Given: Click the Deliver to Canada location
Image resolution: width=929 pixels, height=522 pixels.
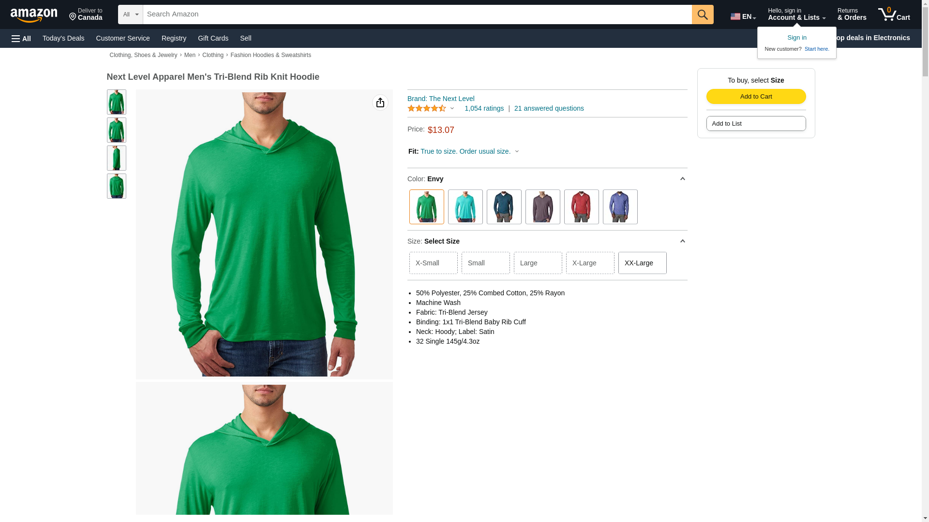Looking at the screenshot, I should coord(86,14).
